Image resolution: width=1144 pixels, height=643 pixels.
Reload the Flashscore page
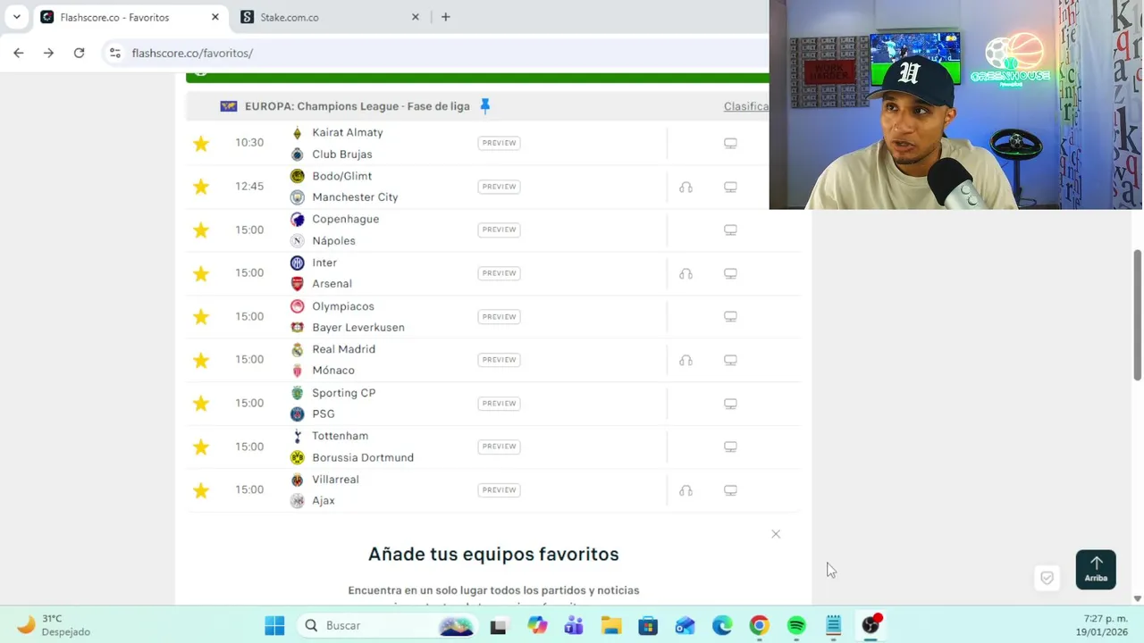(x=79, y=53)
